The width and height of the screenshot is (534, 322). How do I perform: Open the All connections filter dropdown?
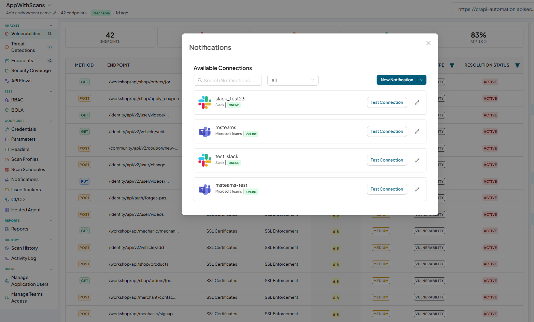pos(293,80)
